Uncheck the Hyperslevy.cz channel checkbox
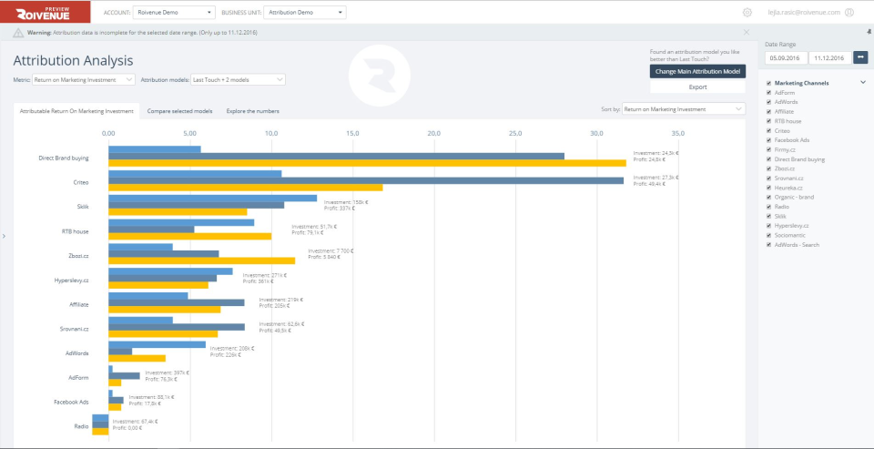This screenshot has width=874, height=449. [x=769, y=225]
